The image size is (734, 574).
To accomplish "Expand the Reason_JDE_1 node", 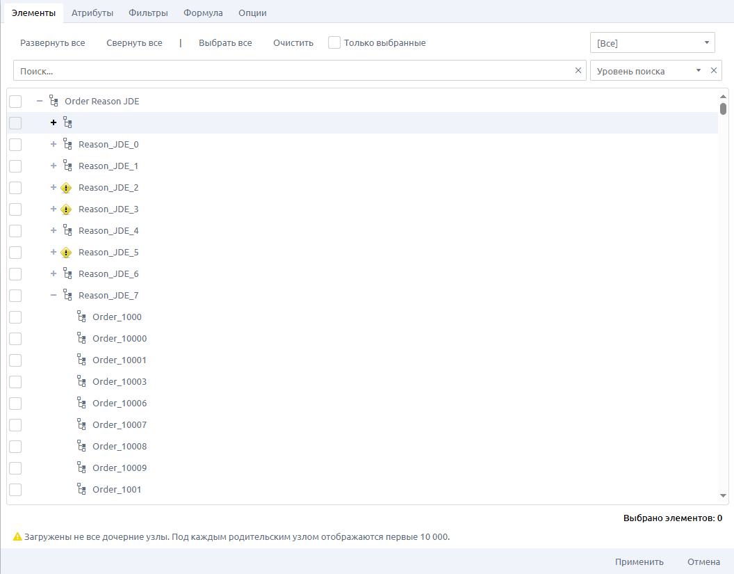I will [x=54, y=166].
